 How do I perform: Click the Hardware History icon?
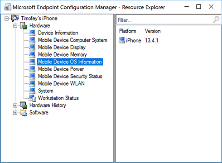tap(24, 105)
